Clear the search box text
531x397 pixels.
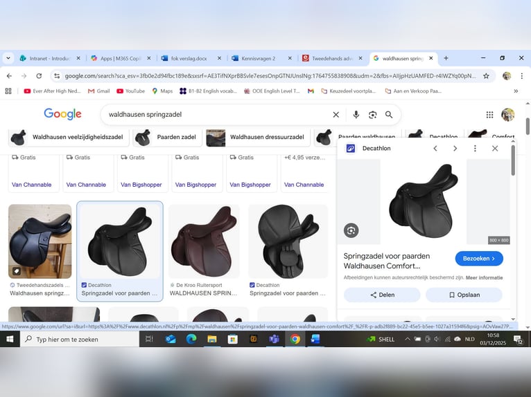pos(336,115)
